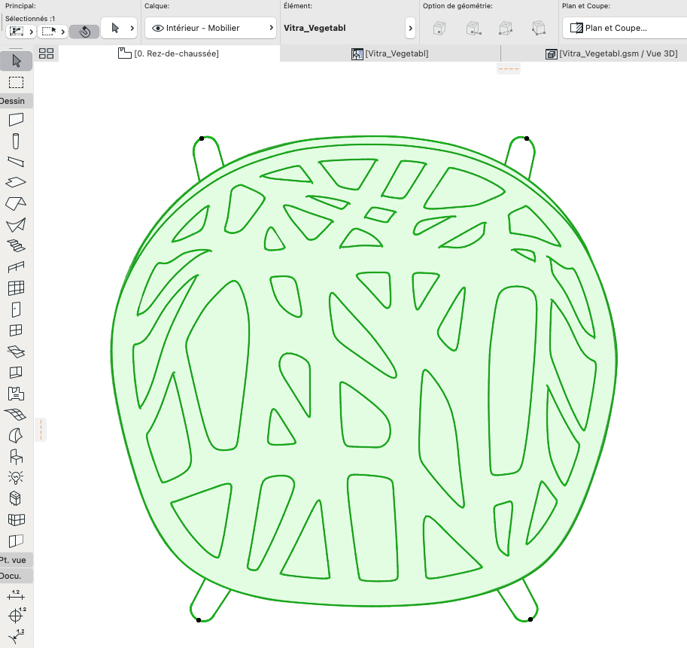Choose the first geometry option icon
The height and width of the screenshot is (648, 687).
[x=439, y=29]
